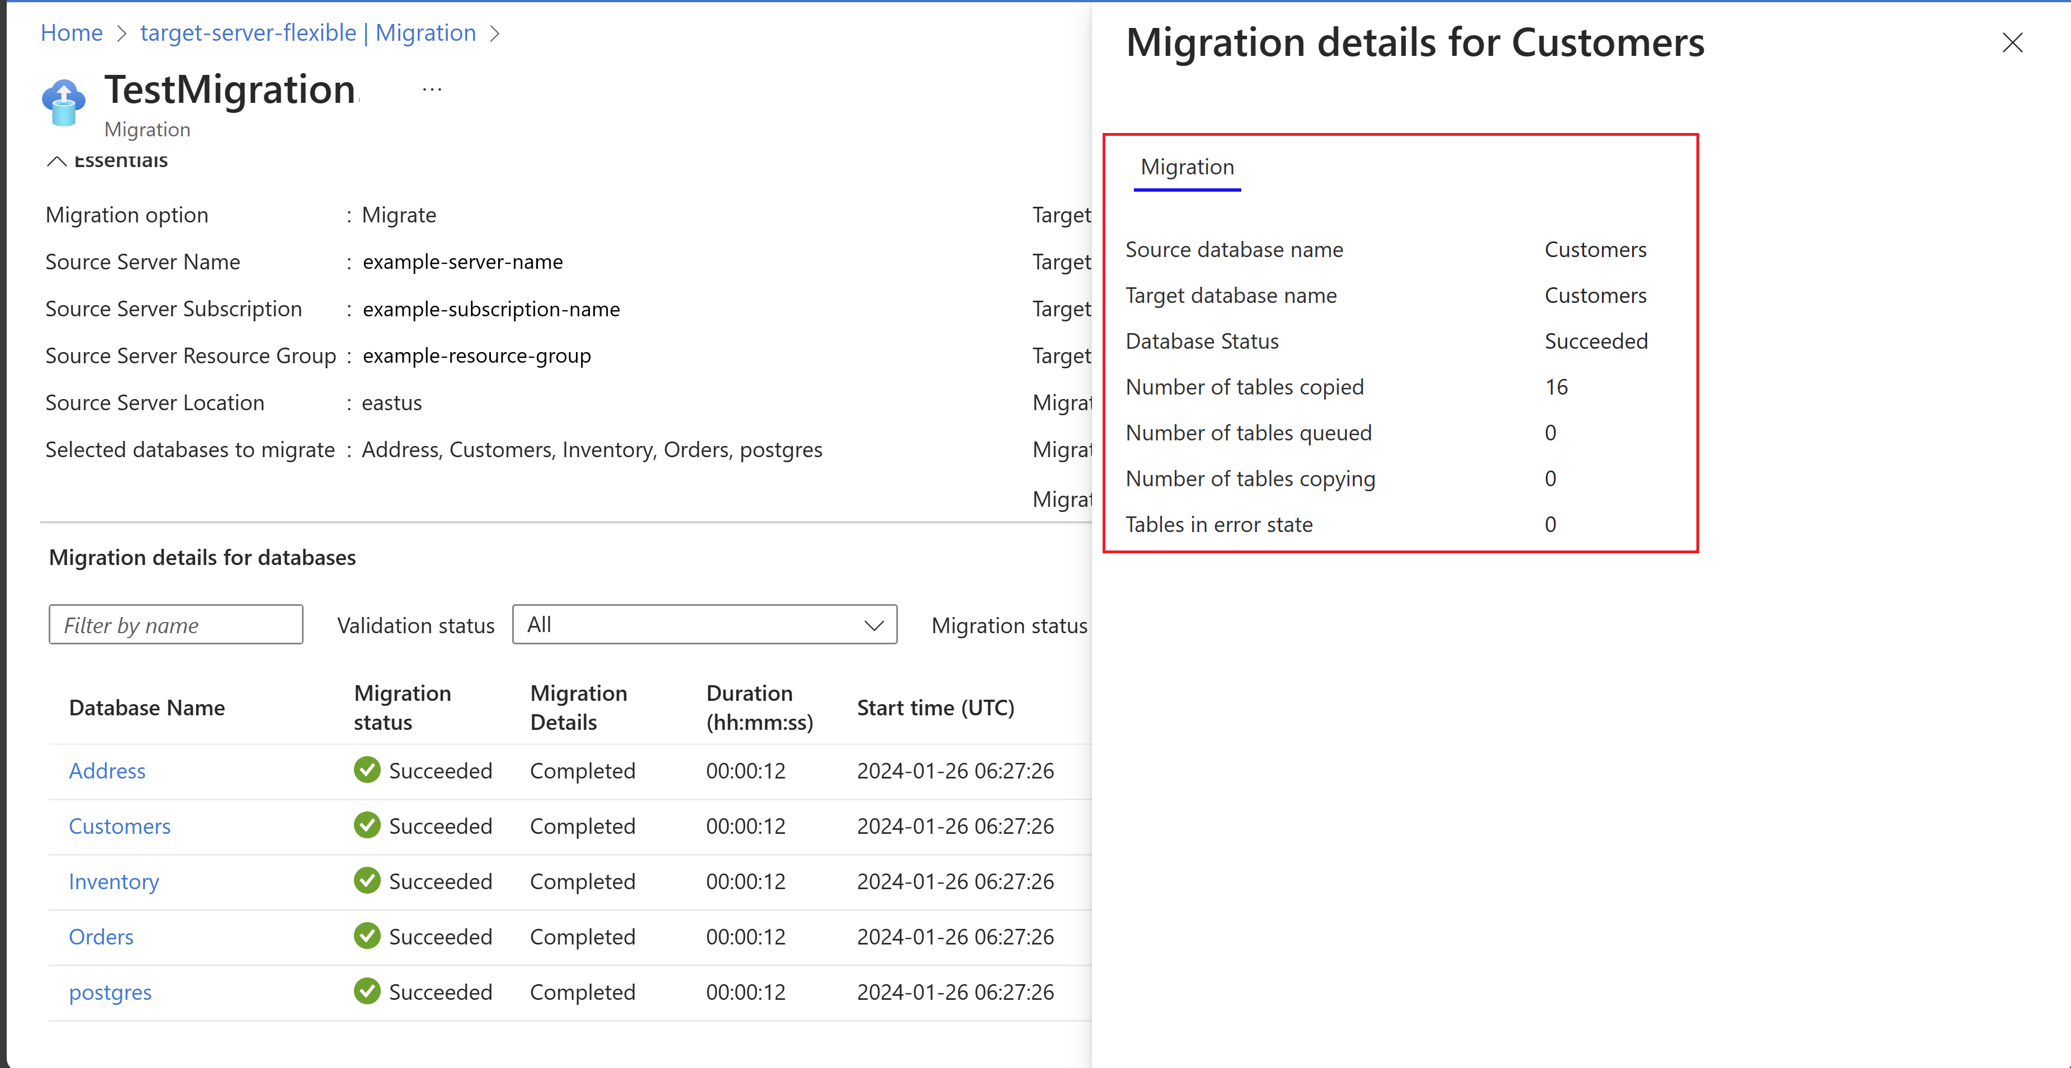Click the Database Name column header
The height and width of the screenshot is (1068, 2071).
coord(147,708)
